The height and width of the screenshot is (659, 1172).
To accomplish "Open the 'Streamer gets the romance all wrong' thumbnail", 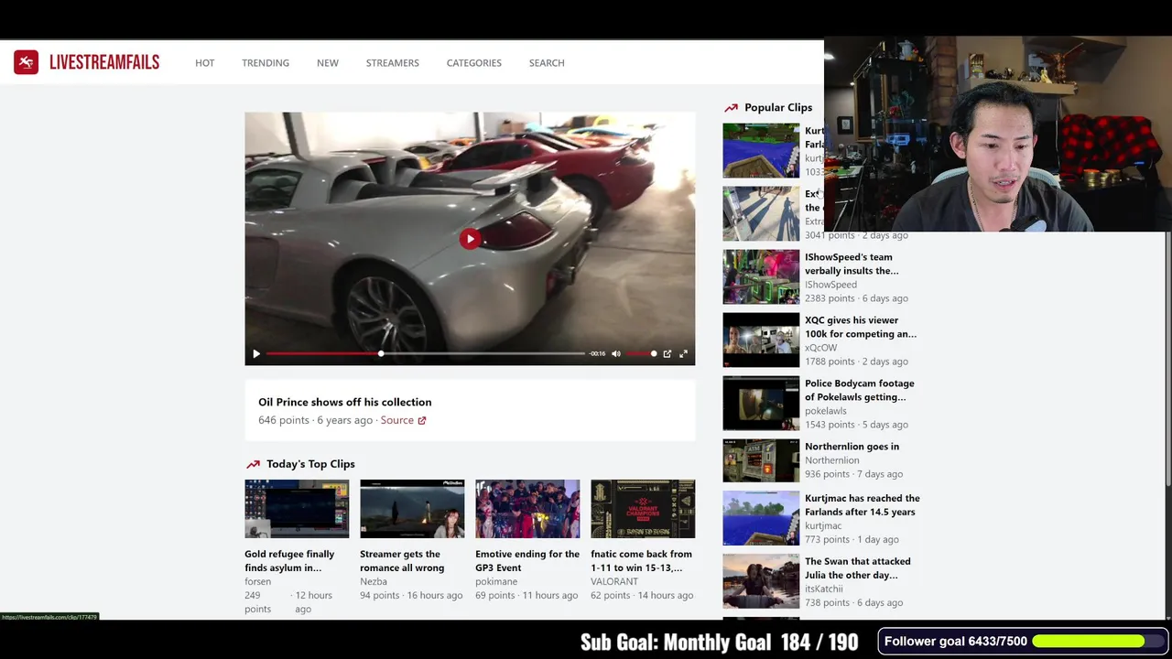I will [412, 509].
